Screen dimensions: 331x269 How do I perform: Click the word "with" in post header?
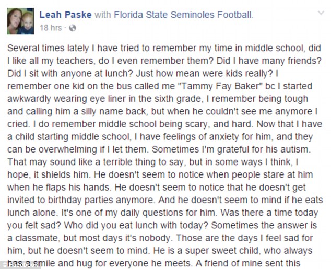(x=103, y=15)
